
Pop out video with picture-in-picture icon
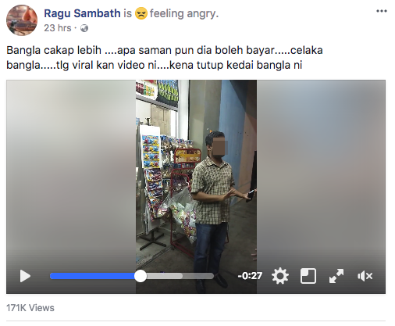pyautogui.click(x=308, y=276)
